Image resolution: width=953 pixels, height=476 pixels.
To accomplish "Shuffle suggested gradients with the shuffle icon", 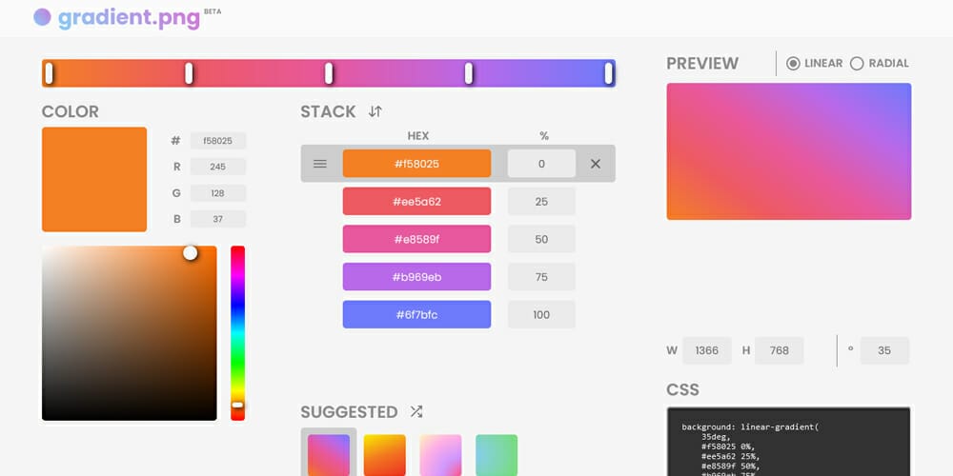I will click(x=416, y=412).
